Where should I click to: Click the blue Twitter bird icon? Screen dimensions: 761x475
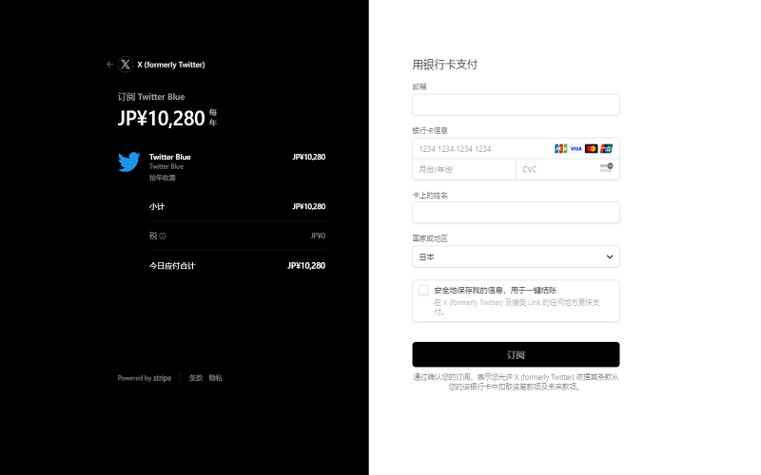point(129,161)
